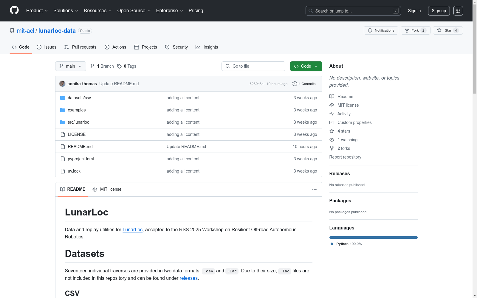View the 4 Commits history
Viewport: 477px width, 298px height.
[x=304, y=84]
